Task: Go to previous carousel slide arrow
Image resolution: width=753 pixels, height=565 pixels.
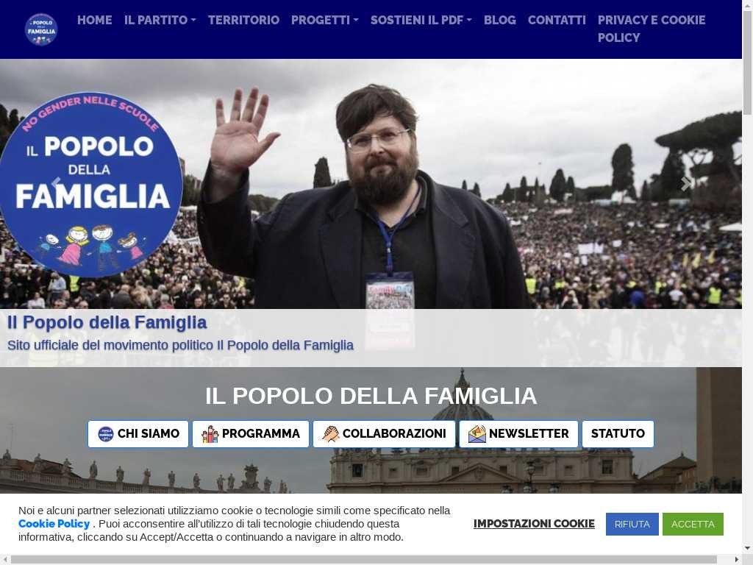Action: pos(56,183)
